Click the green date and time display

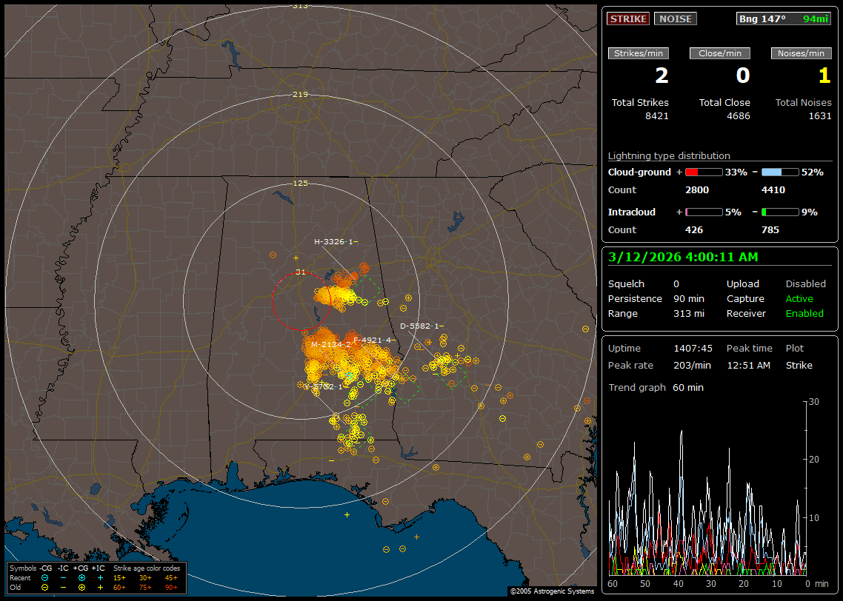682,258
